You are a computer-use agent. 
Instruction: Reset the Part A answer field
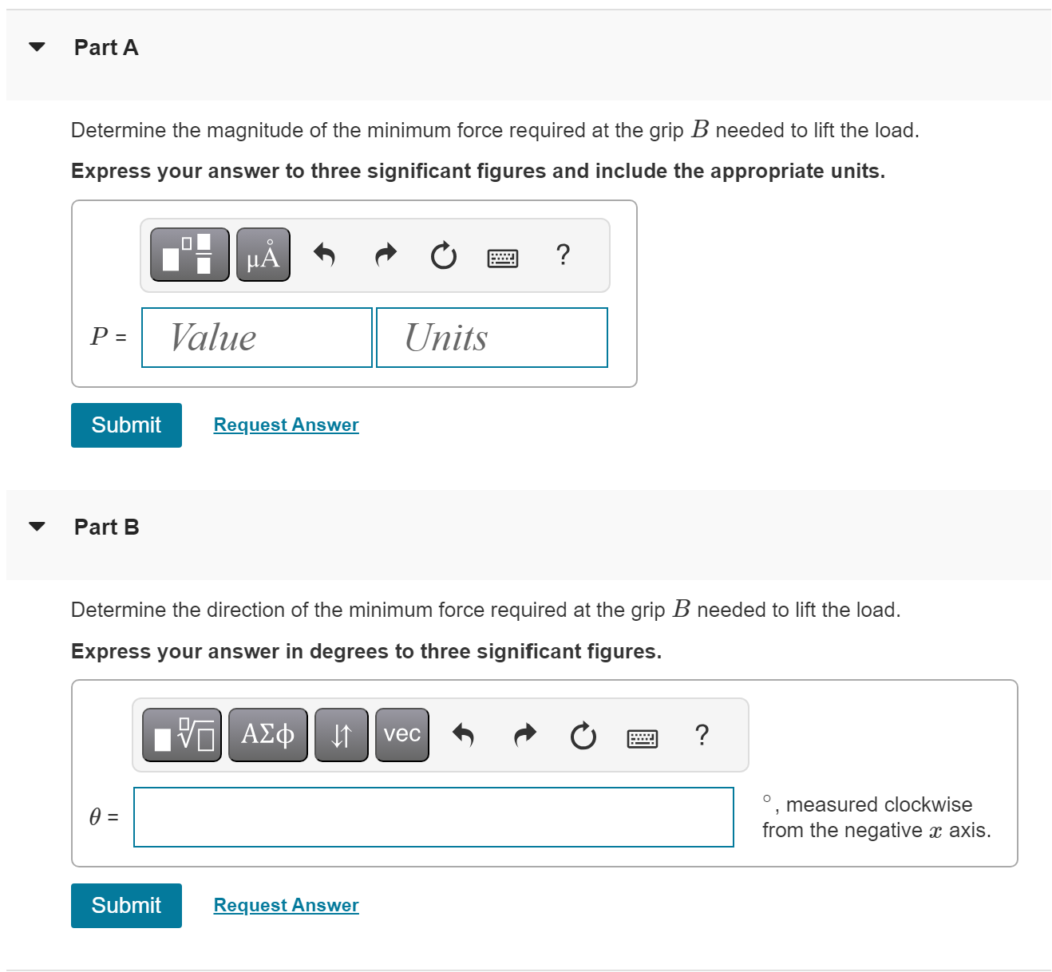point(443,255)
